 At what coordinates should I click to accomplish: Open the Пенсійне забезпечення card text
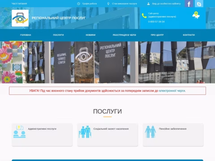[172, 129]
